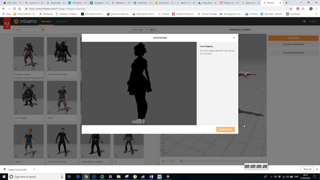
Task: Open the Chrome three-dot menu
Action: [316, 9]
